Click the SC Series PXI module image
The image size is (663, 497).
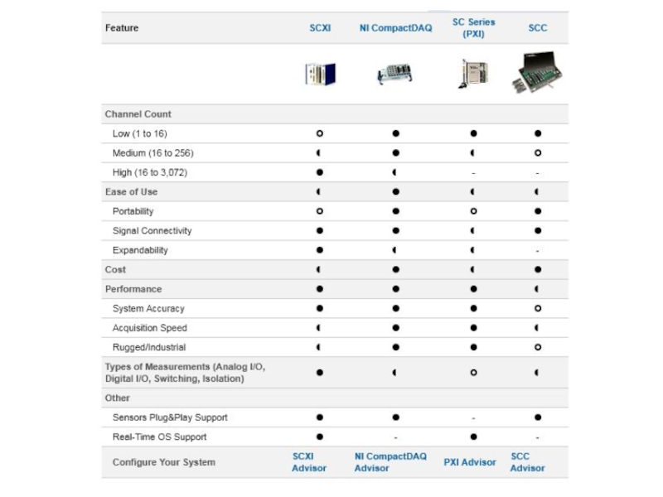click(472, 74)
